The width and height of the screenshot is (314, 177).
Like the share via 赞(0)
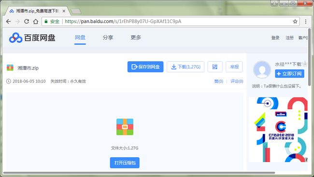[219, 81]
